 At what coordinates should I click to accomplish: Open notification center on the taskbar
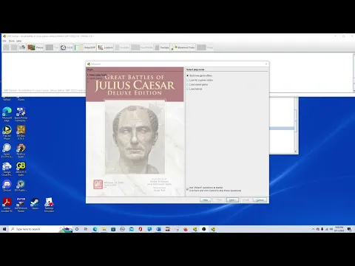pyautogui.click(x=349, y=229)
